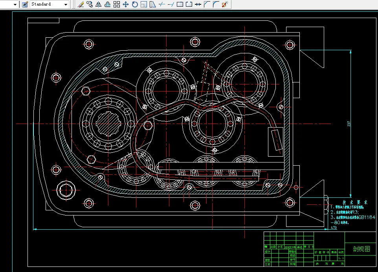The image size is (378, 272).
Task: Pick the Offset tool
Action: click(x=107, y=4)
